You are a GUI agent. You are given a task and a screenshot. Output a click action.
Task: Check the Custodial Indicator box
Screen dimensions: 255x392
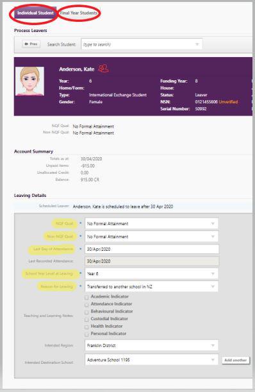[86, 320]
